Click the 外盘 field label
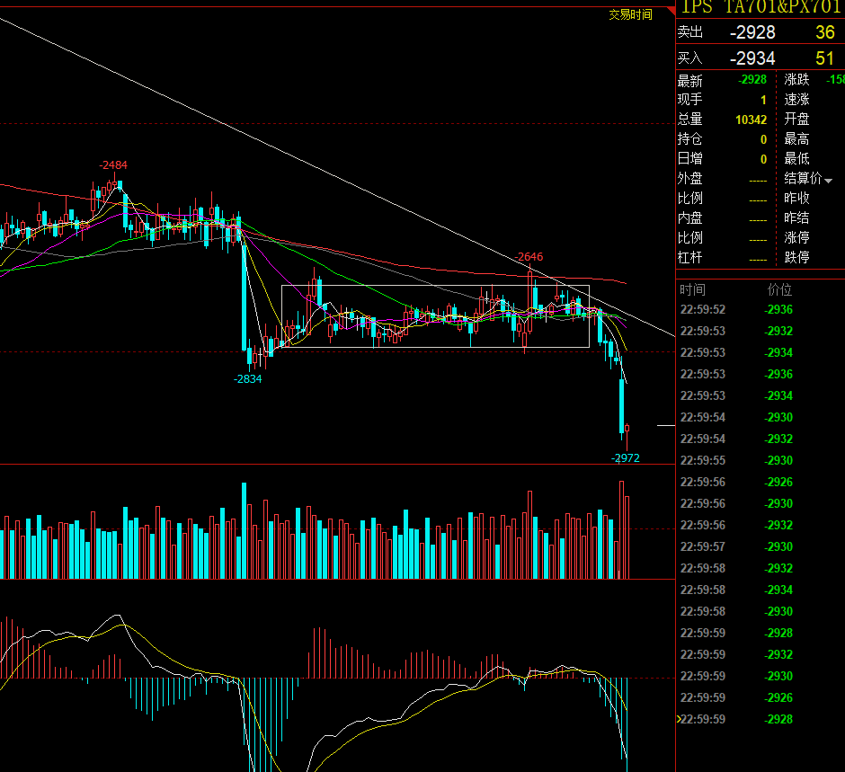Image resolution: width=845 pixels, height=772 pixels. click(689, 178)
